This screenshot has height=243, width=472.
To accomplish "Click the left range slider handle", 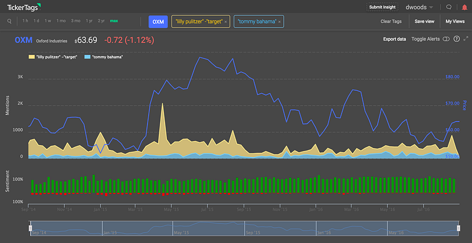I will pos(30,228).
